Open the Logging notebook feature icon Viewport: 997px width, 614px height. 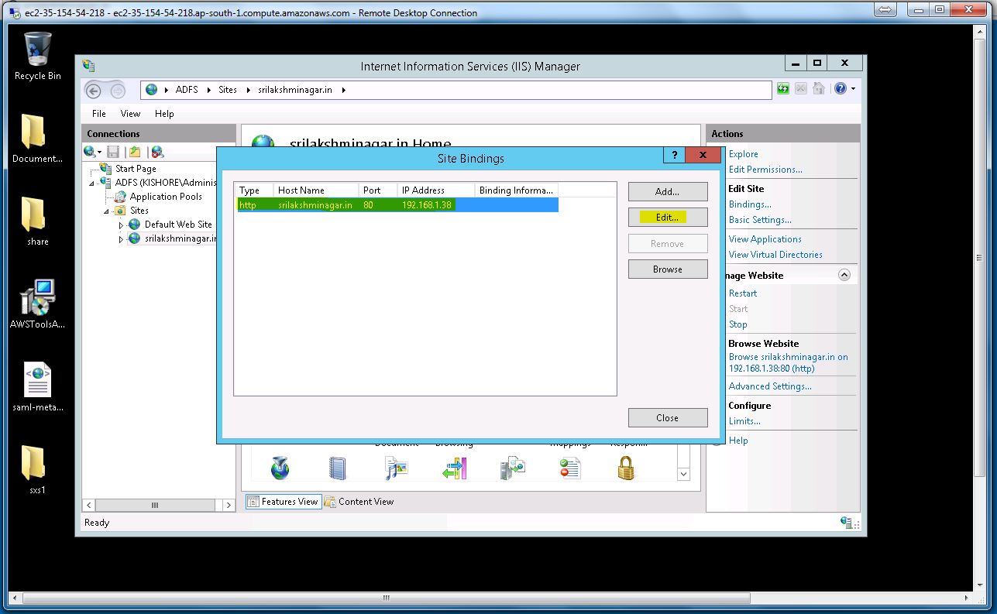point(337,468)
